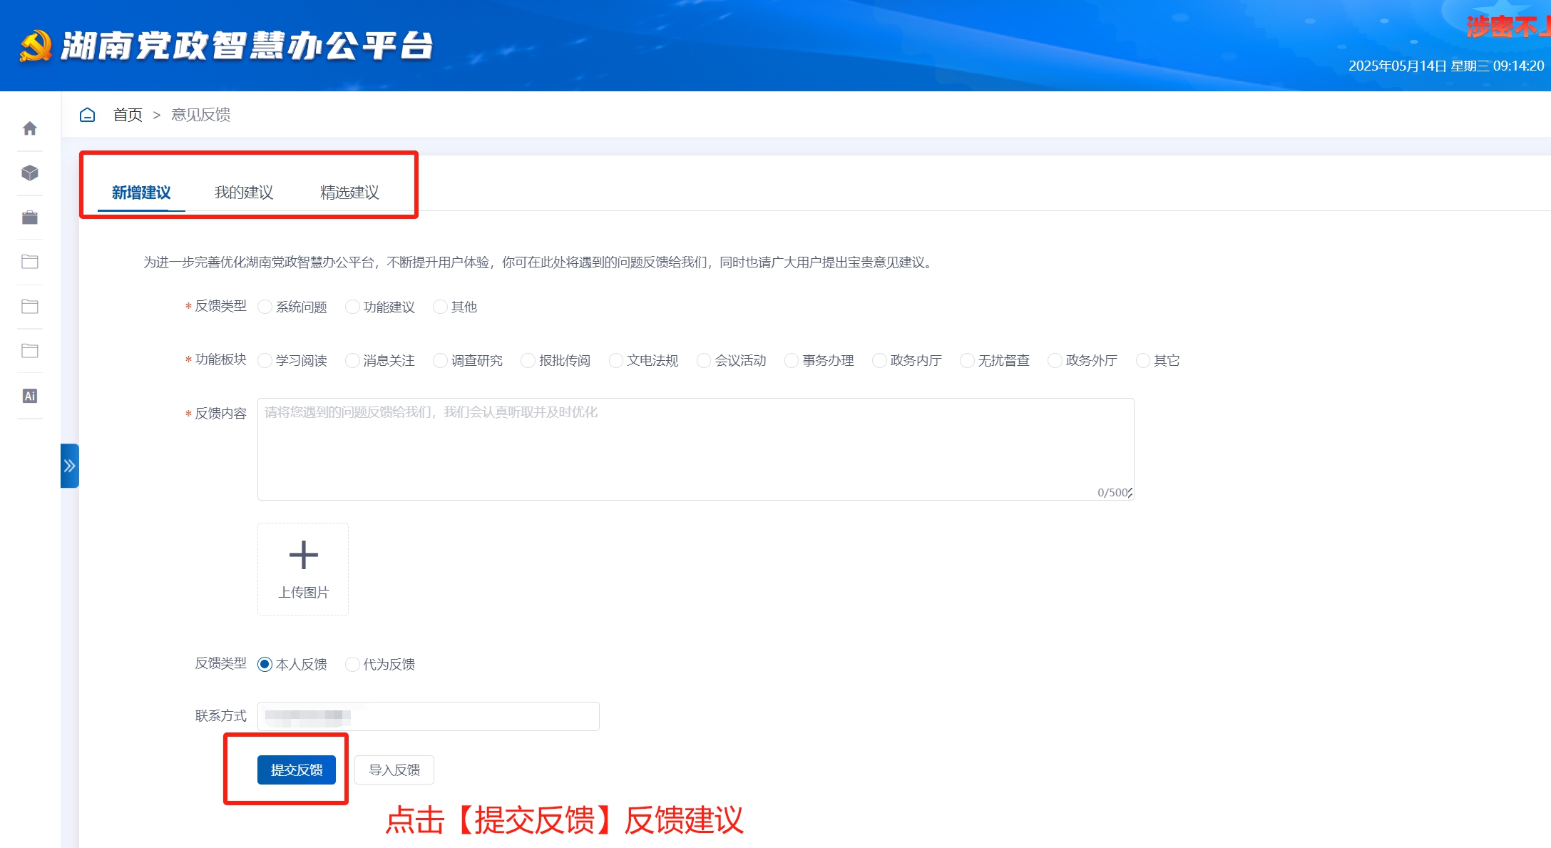Viewport: 1551px width, 848px height.
Task: Select 功能建议 feedback type
Action: coord(352,307)
